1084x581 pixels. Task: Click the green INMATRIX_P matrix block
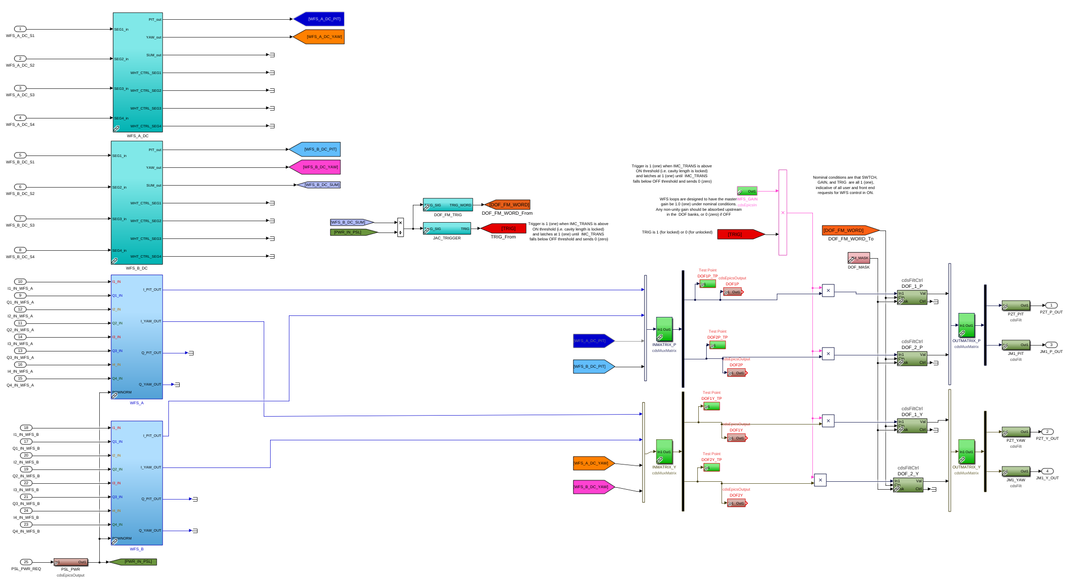(x=664, y=329)
